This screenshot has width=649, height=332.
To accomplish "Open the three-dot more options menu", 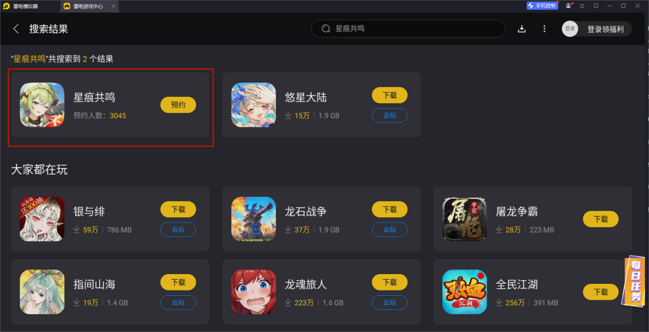I will pyautogui.click(x=545, y=29).
